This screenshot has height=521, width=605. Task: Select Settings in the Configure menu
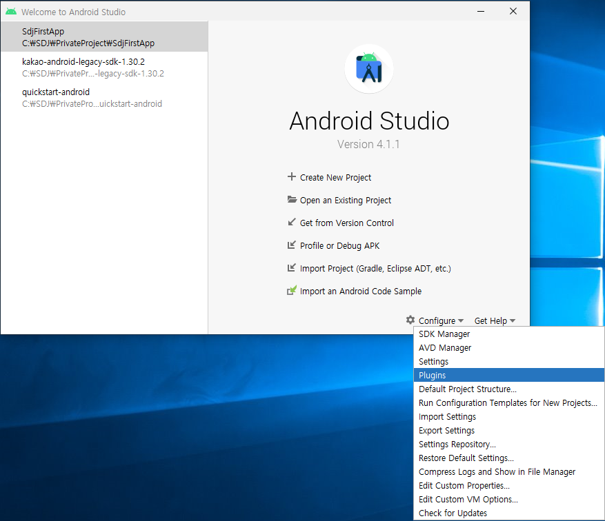[509, 362]
